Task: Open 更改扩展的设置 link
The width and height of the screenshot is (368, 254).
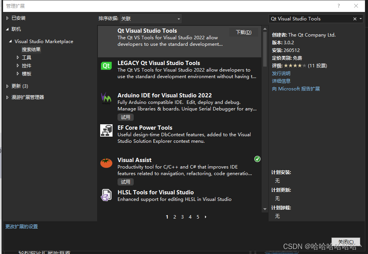Action: [22, 227]
